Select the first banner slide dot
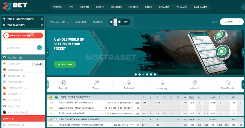 point(136,75)
